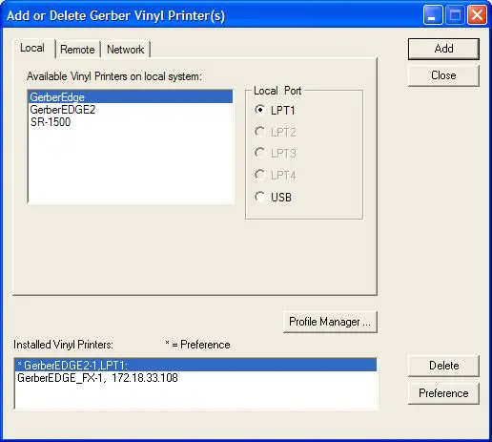Close the dialog with the red X
Viewport: 492px width, 442px height.
coord(477,15)
